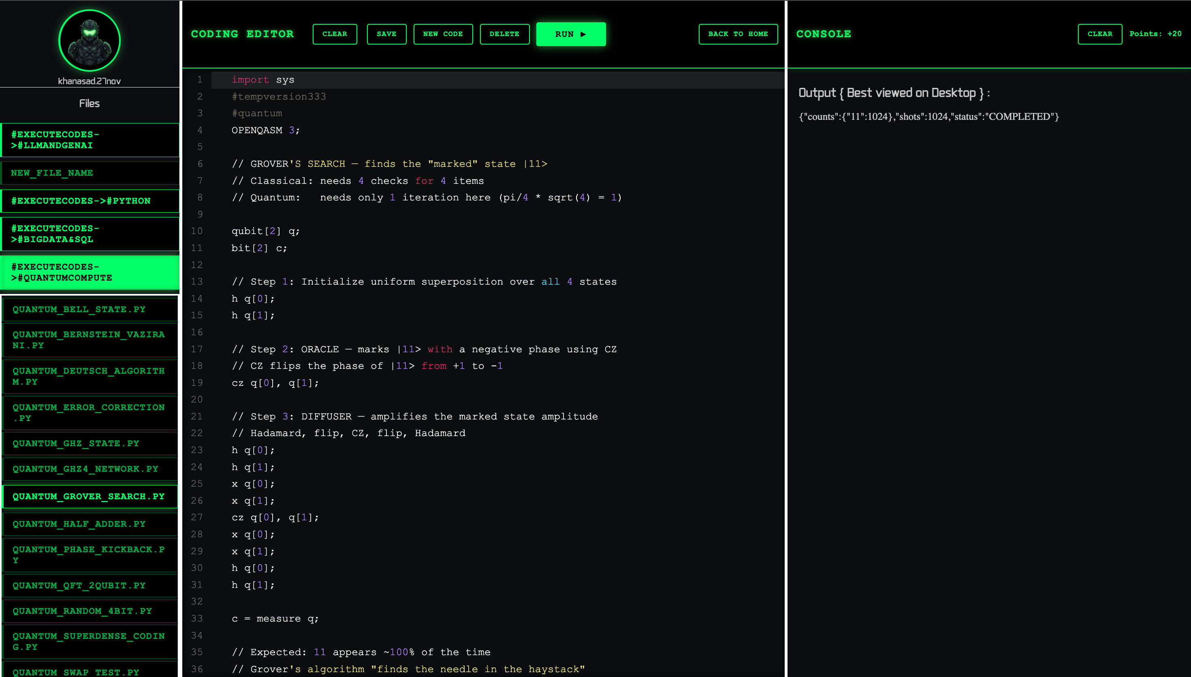Select QUANTUM_GROVER_SEARCH.PY file
Image resolution: width=1191 pixels, height=677 pixels.
pos(90,496)
